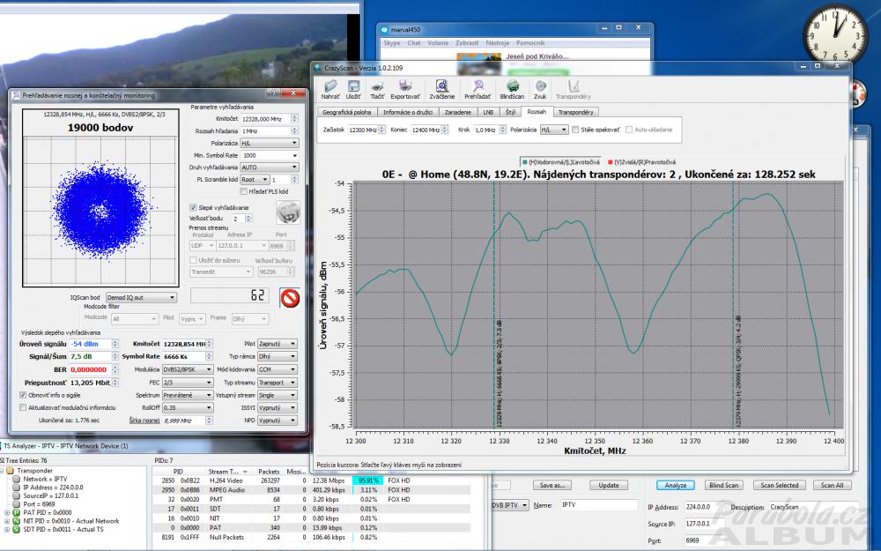Switch to the Informácie o družici tab

(408, 113)
